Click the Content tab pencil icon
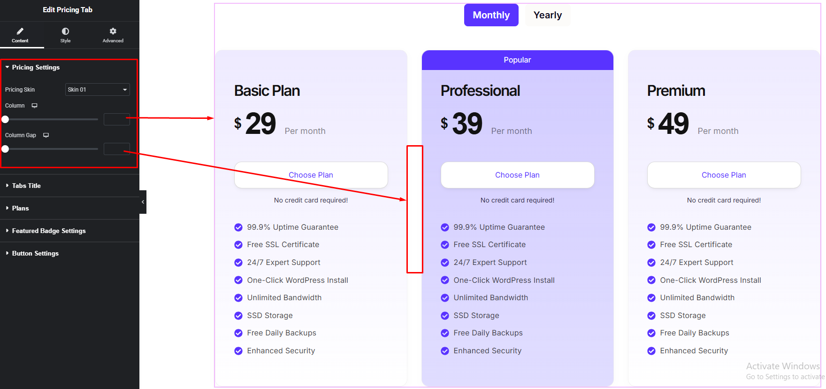This screenshot has height=389, width=826. (20, 31)
